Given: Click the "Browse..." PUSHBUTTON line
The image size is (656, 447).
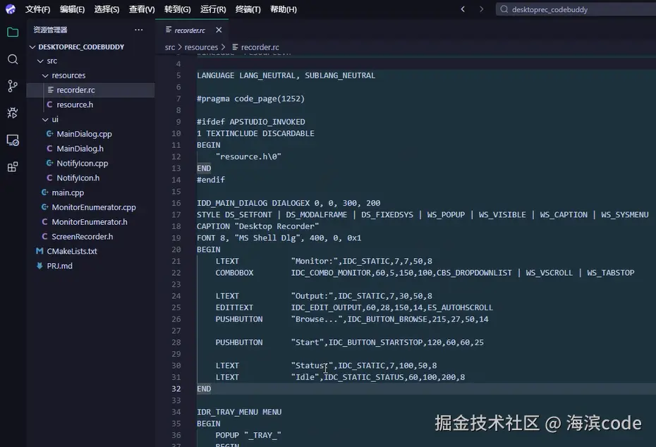Looking at the screenshot, I should tap(352, 319).
